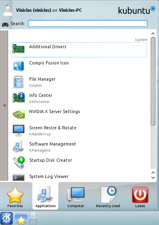
Task: Open NVIDIA X Server Settings
Action: click(x=79, y=114)
